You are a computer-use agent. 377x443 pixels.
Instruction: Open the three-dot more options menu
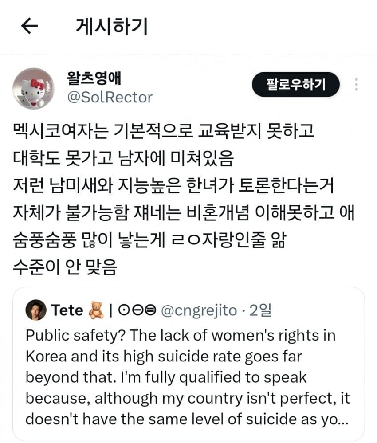coord(357,84)
